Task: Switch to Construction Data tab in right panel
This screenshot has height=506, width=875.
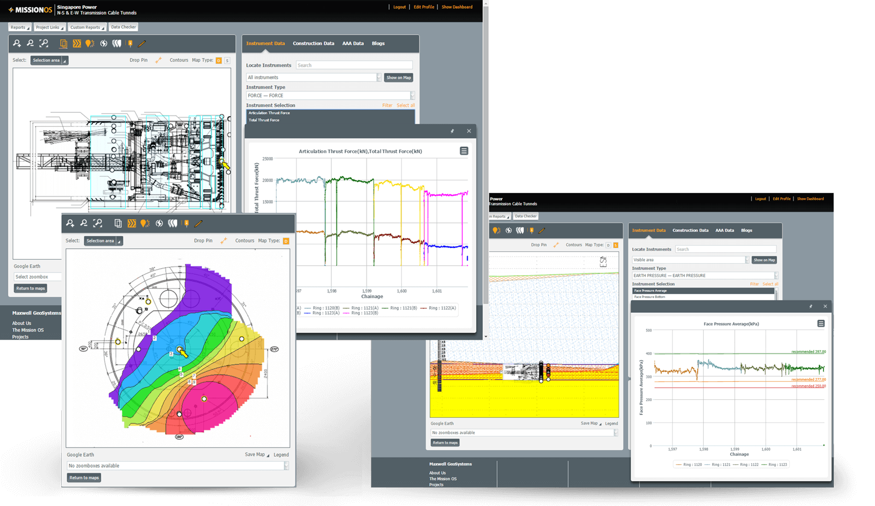Action: tap(690, 230)
